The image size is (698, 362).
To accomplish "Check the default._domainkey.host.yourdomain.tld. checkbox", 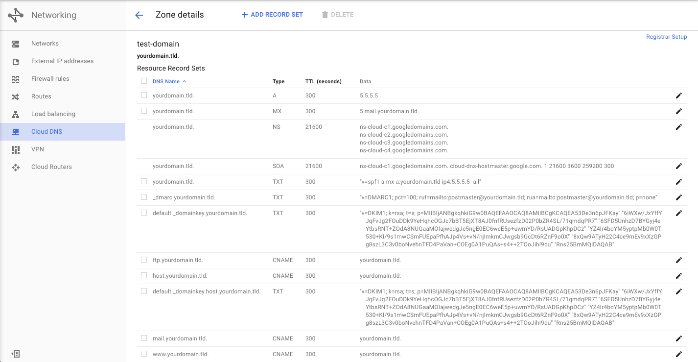I will (144, 291).
